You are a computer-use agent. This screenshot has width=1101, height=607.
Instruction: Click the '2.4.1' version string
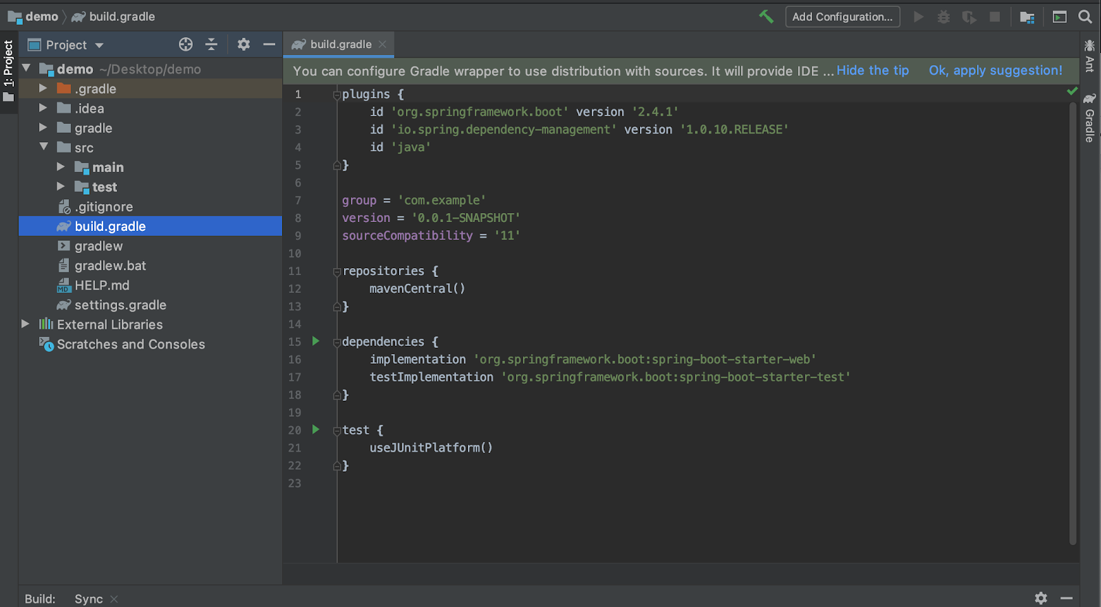point(655,111)
